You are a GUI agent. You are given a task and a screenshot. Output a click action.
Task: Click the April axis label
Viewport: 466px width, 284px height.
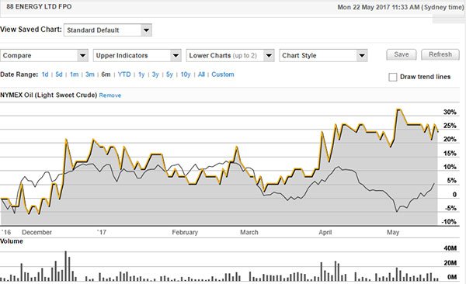pyautogui.click(x=325, y=232)
